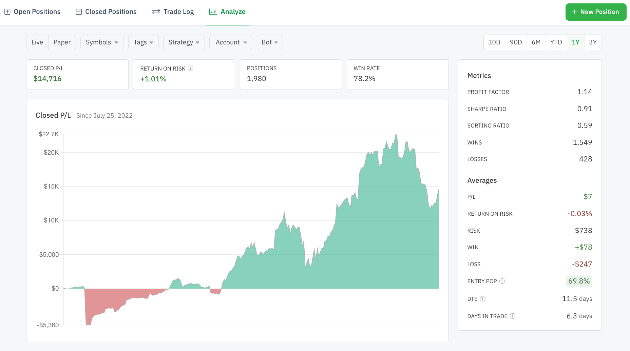This screenshot has height=351, width=630.
Task: Select the Trade Log arrows icon
Action: (155, 12)
